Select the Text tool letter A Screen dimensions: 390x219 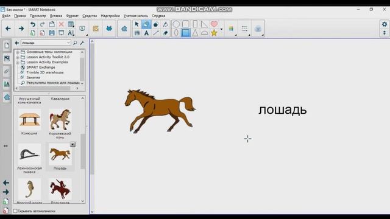[146, 33]
